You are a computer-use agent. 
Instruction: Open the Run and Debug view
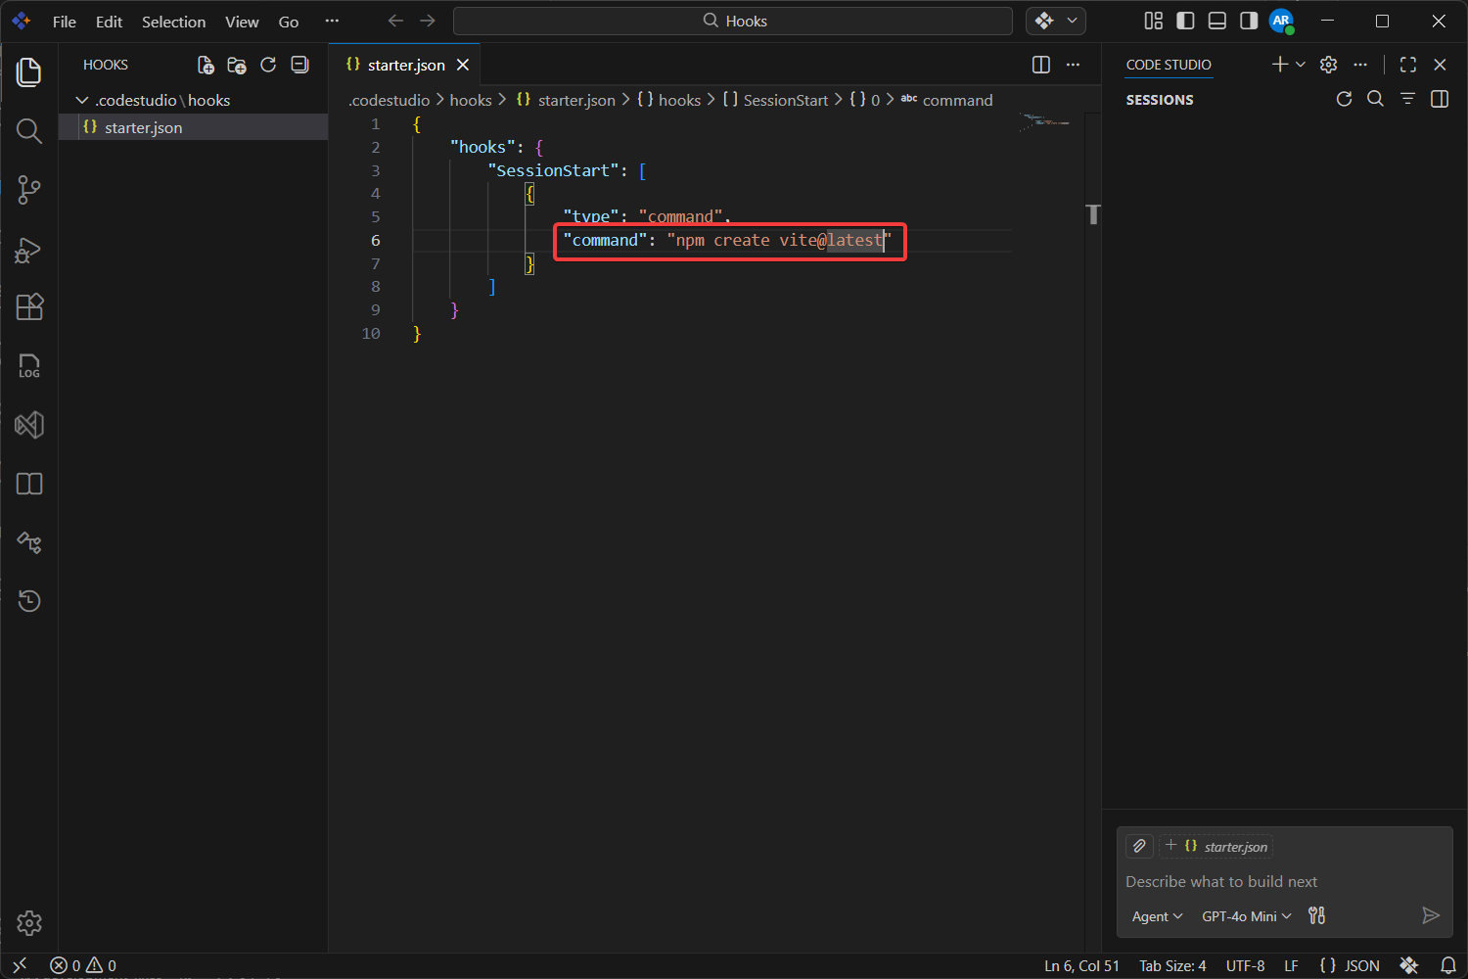28,250
